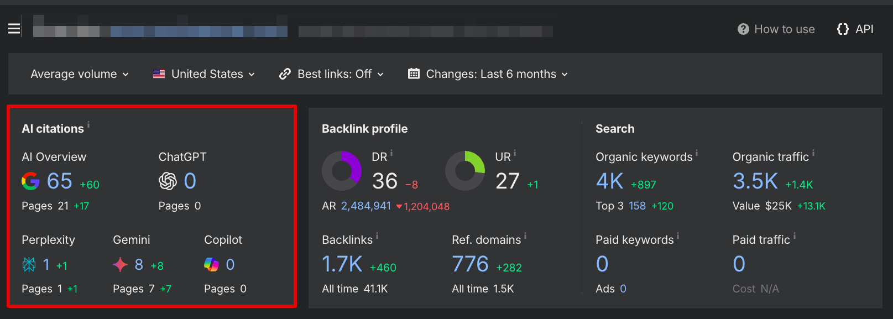Image resolution: width=893 pixels, height=319 pixels.
Task: Click the Ref. domains info icon
Action: 525,236
